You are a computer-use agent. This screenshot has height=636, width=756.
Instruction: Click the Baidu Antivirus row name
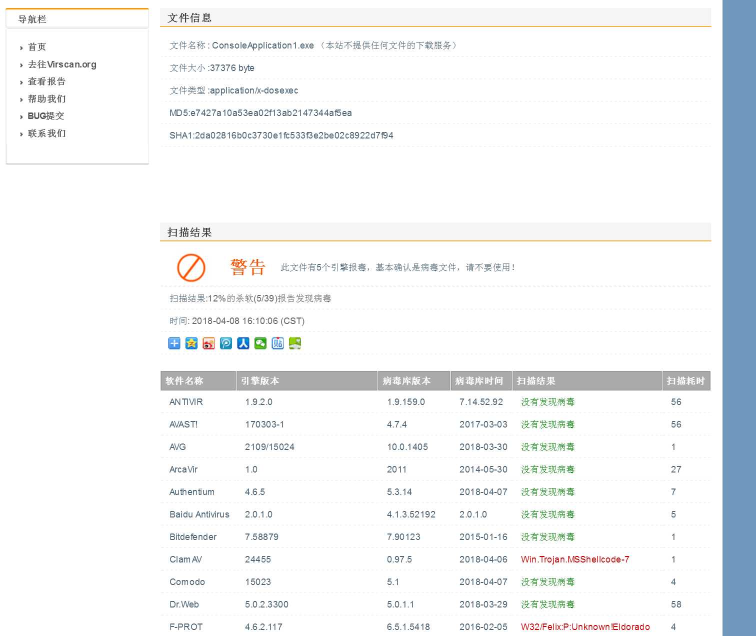[x=199, y=514]
